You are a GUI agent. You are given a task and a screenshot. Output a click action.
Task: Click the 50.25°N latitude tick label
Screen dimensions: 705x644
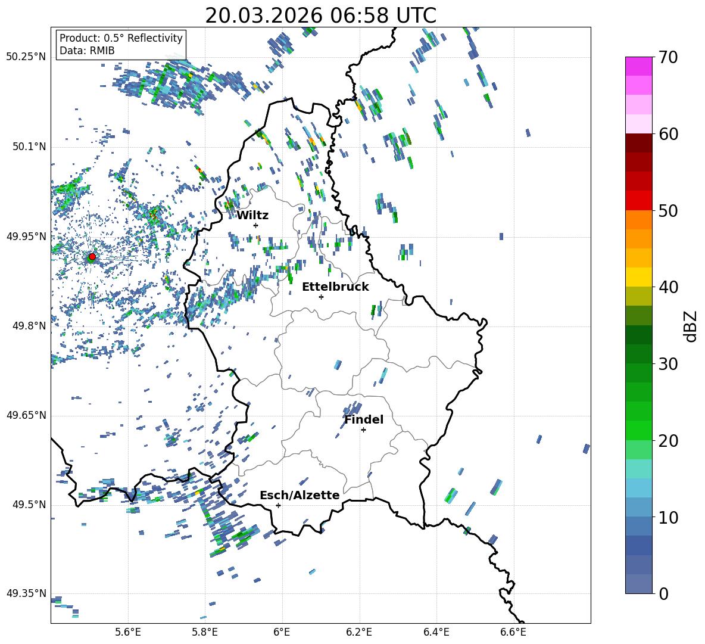point(26,57)
